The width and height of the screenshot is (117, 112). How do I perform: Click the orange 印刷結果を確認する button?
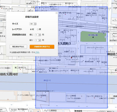coord(42,47)
